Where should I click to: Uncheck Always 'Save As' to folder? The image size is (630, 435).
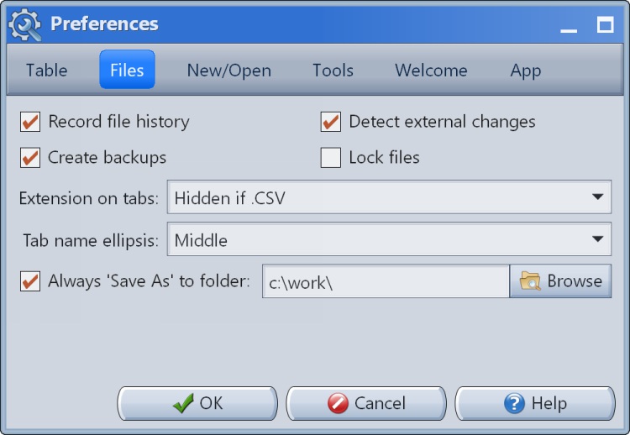point(30,281)
